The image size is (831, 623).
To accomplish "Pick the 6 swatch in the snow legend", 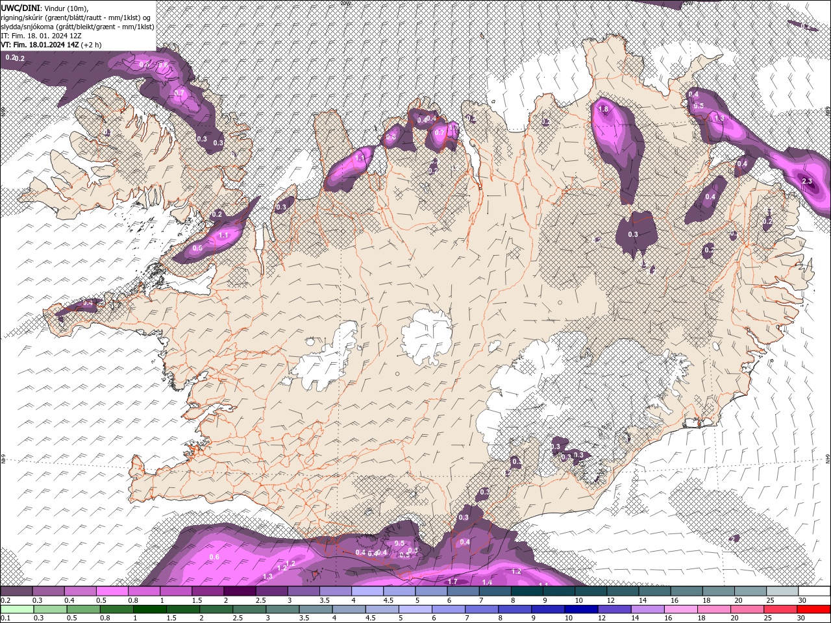I will [x=462, y=591].
